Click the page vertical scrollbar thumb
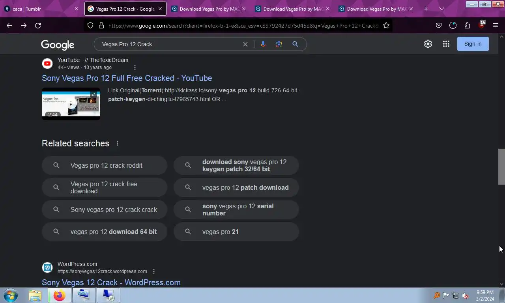 click(x=501, y=166)
